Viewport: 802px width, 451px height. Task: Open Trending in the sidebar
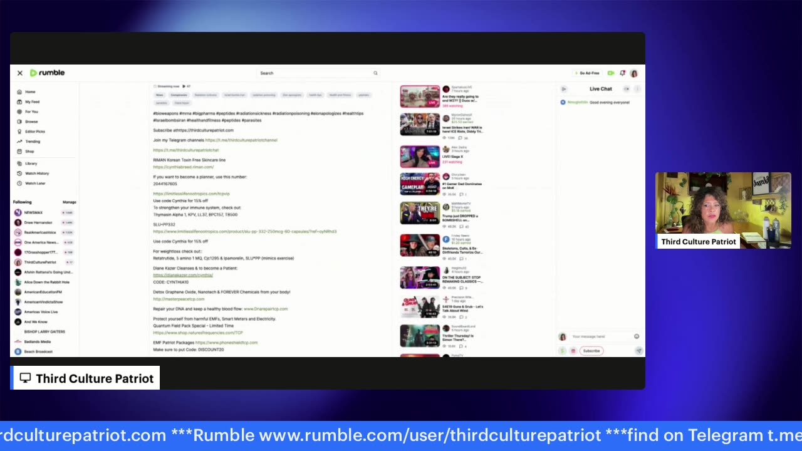(29, 142)
